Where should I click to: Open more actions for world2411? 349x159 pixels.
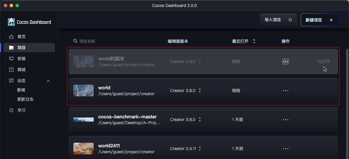286,149
